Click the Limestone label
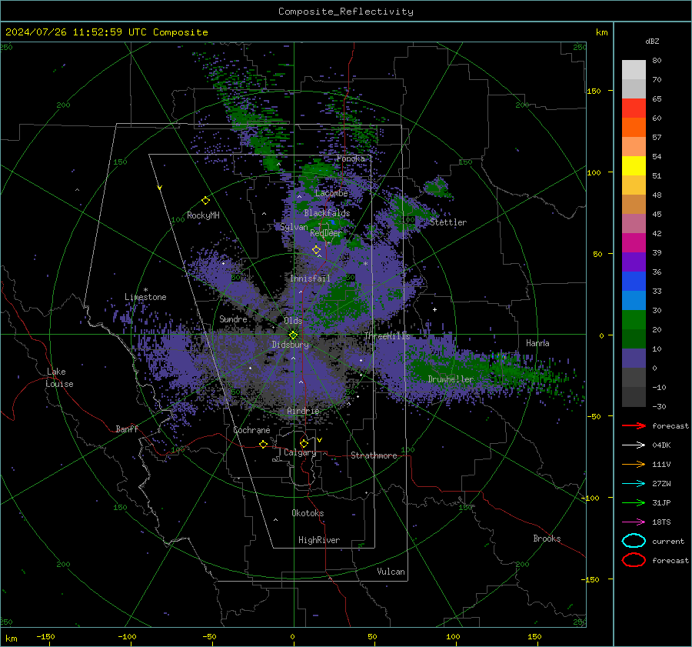This screenshot has width=692, height=647. click(145, 297)
